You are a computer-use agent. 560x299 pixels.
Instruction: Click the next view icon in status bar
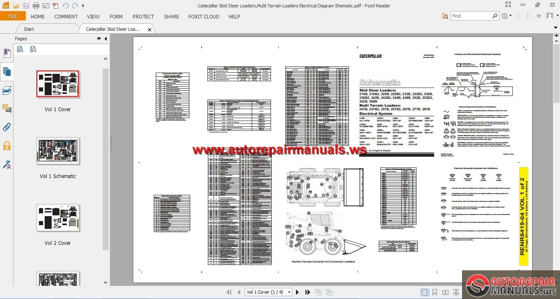(329, 292)
